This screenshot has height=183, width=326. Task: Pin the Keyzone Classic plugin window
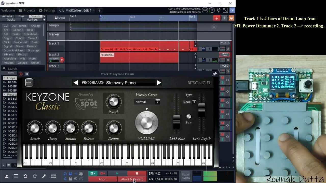coord(215,74)
